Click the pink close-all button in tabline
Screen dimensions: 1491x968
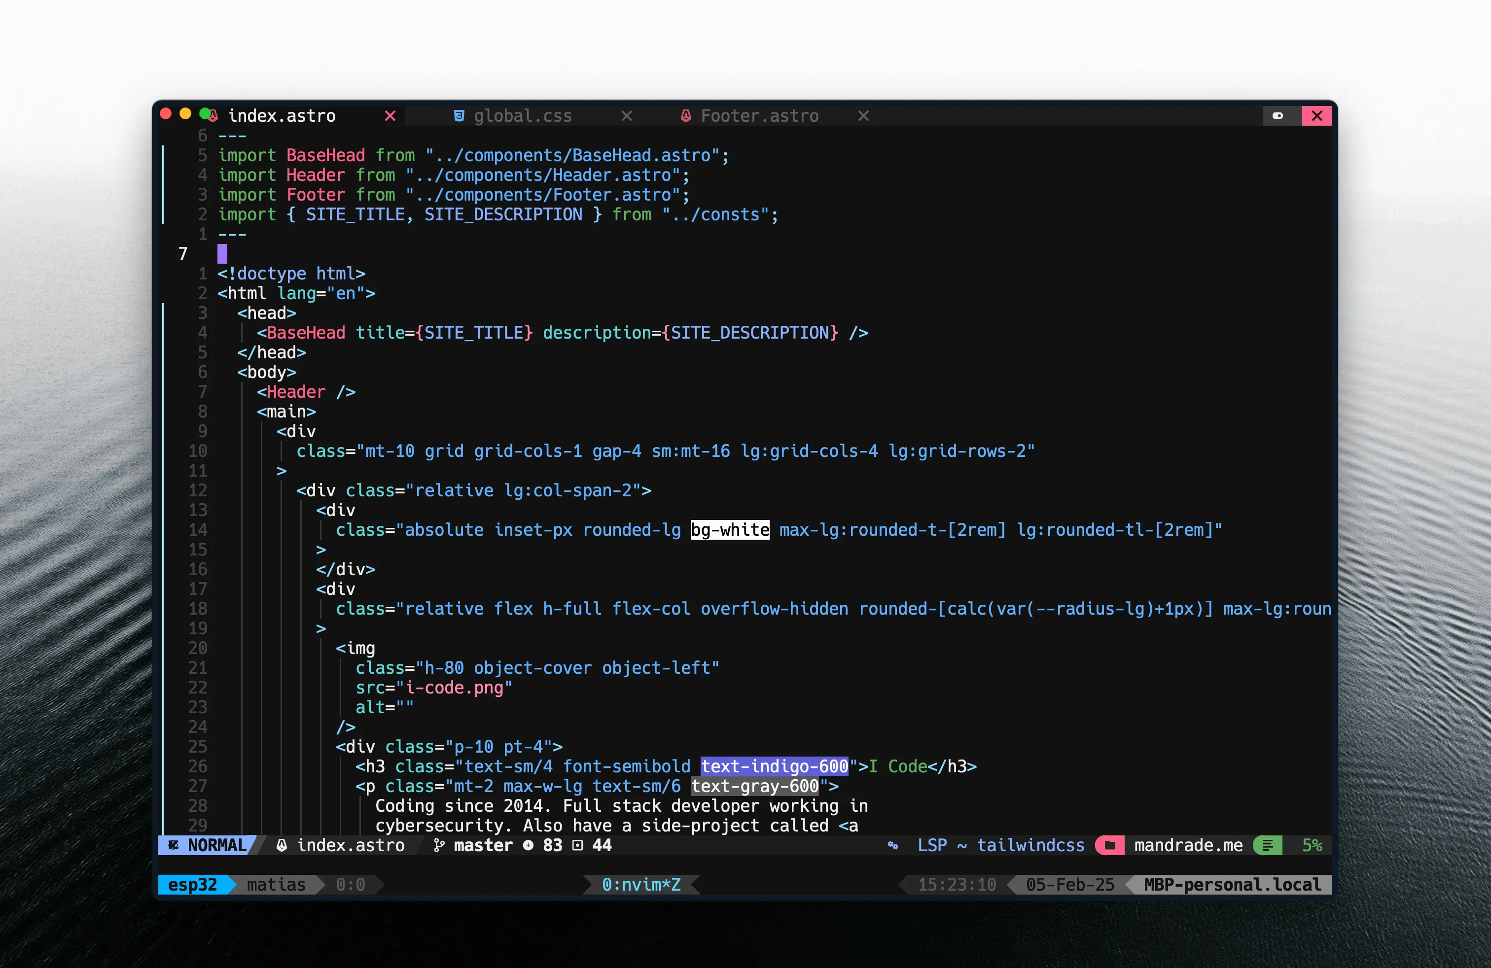pyautogui.click(x=1317, y=116)
